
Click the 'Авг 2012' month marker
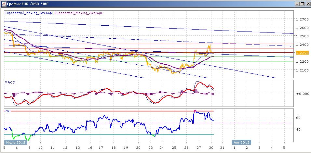(241, 142)
